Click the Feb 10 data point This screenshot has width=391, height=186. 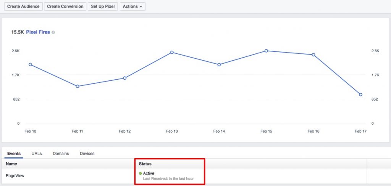pyautogui.click(x=31, y=64)
